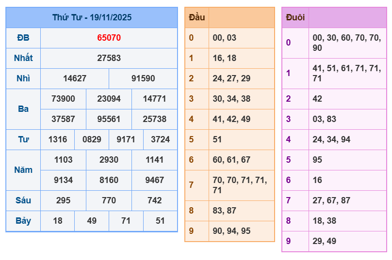Click the ĐB row label
Screen dimensions: 392x260
[23, 38]
